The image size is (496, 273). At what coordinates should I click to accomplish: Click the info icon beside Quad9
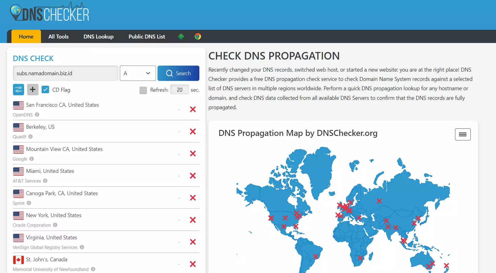point(30,136)
